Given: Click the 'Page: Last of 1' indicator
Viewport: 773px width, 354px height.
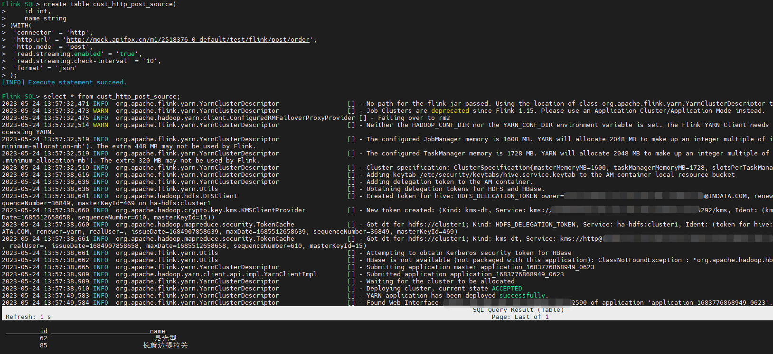Looking at the screenshot, I should [x=520, y=317].
